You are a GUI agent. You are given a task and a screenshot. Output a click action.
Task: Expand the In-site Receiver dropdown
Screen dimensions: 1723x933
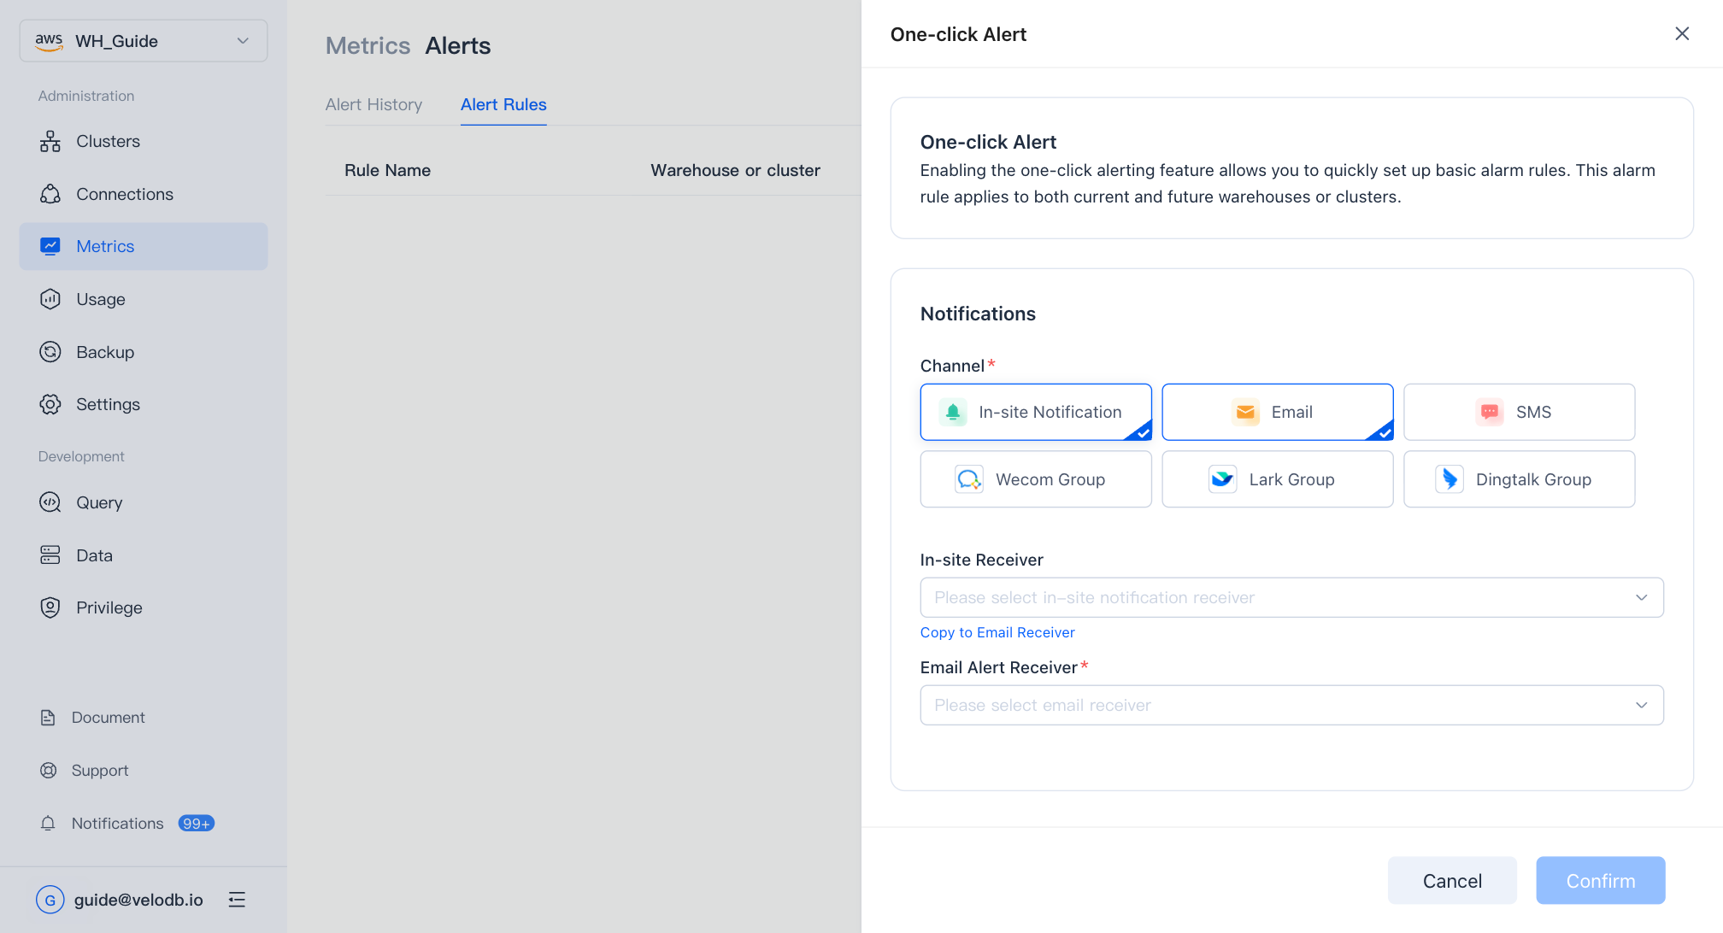coord(1291,597)
